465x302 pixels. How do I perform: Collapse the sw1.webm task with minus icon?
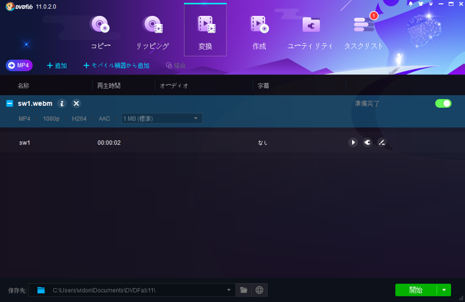pos(9,103)
